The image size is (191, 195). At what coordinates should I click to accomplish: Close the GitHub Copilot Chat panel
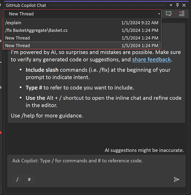point(184,5)
